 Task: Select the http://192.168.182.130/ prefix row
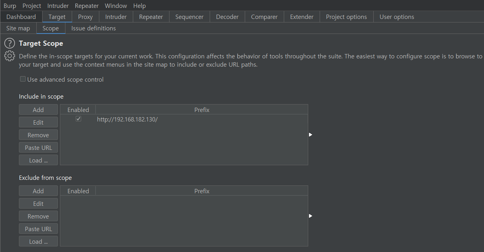coord(184,119)
